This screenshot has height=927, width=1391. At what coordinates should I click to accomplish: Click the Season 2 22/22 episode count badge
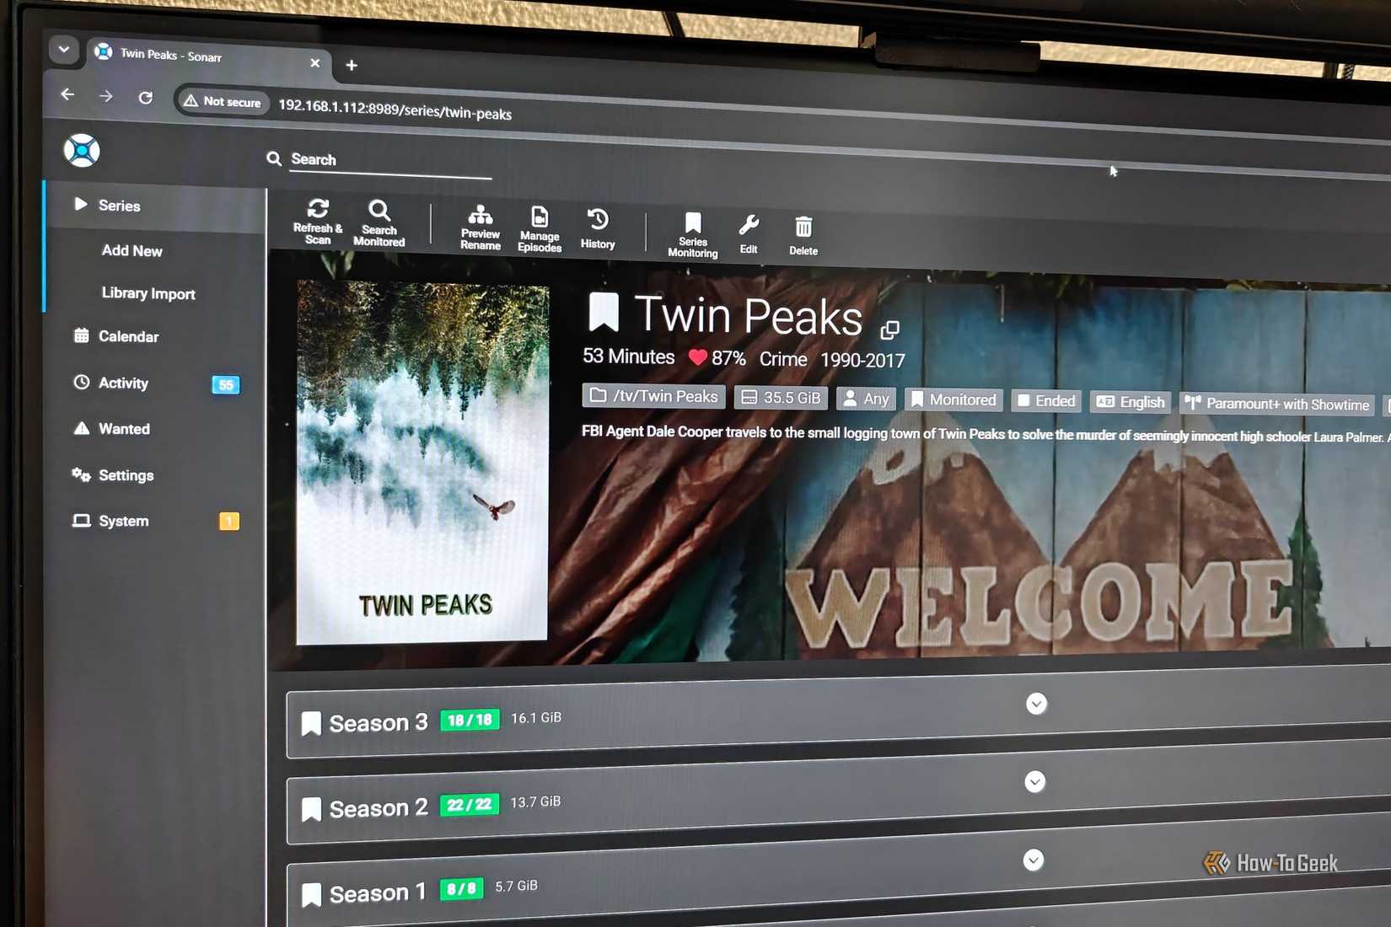pos(469,805)
